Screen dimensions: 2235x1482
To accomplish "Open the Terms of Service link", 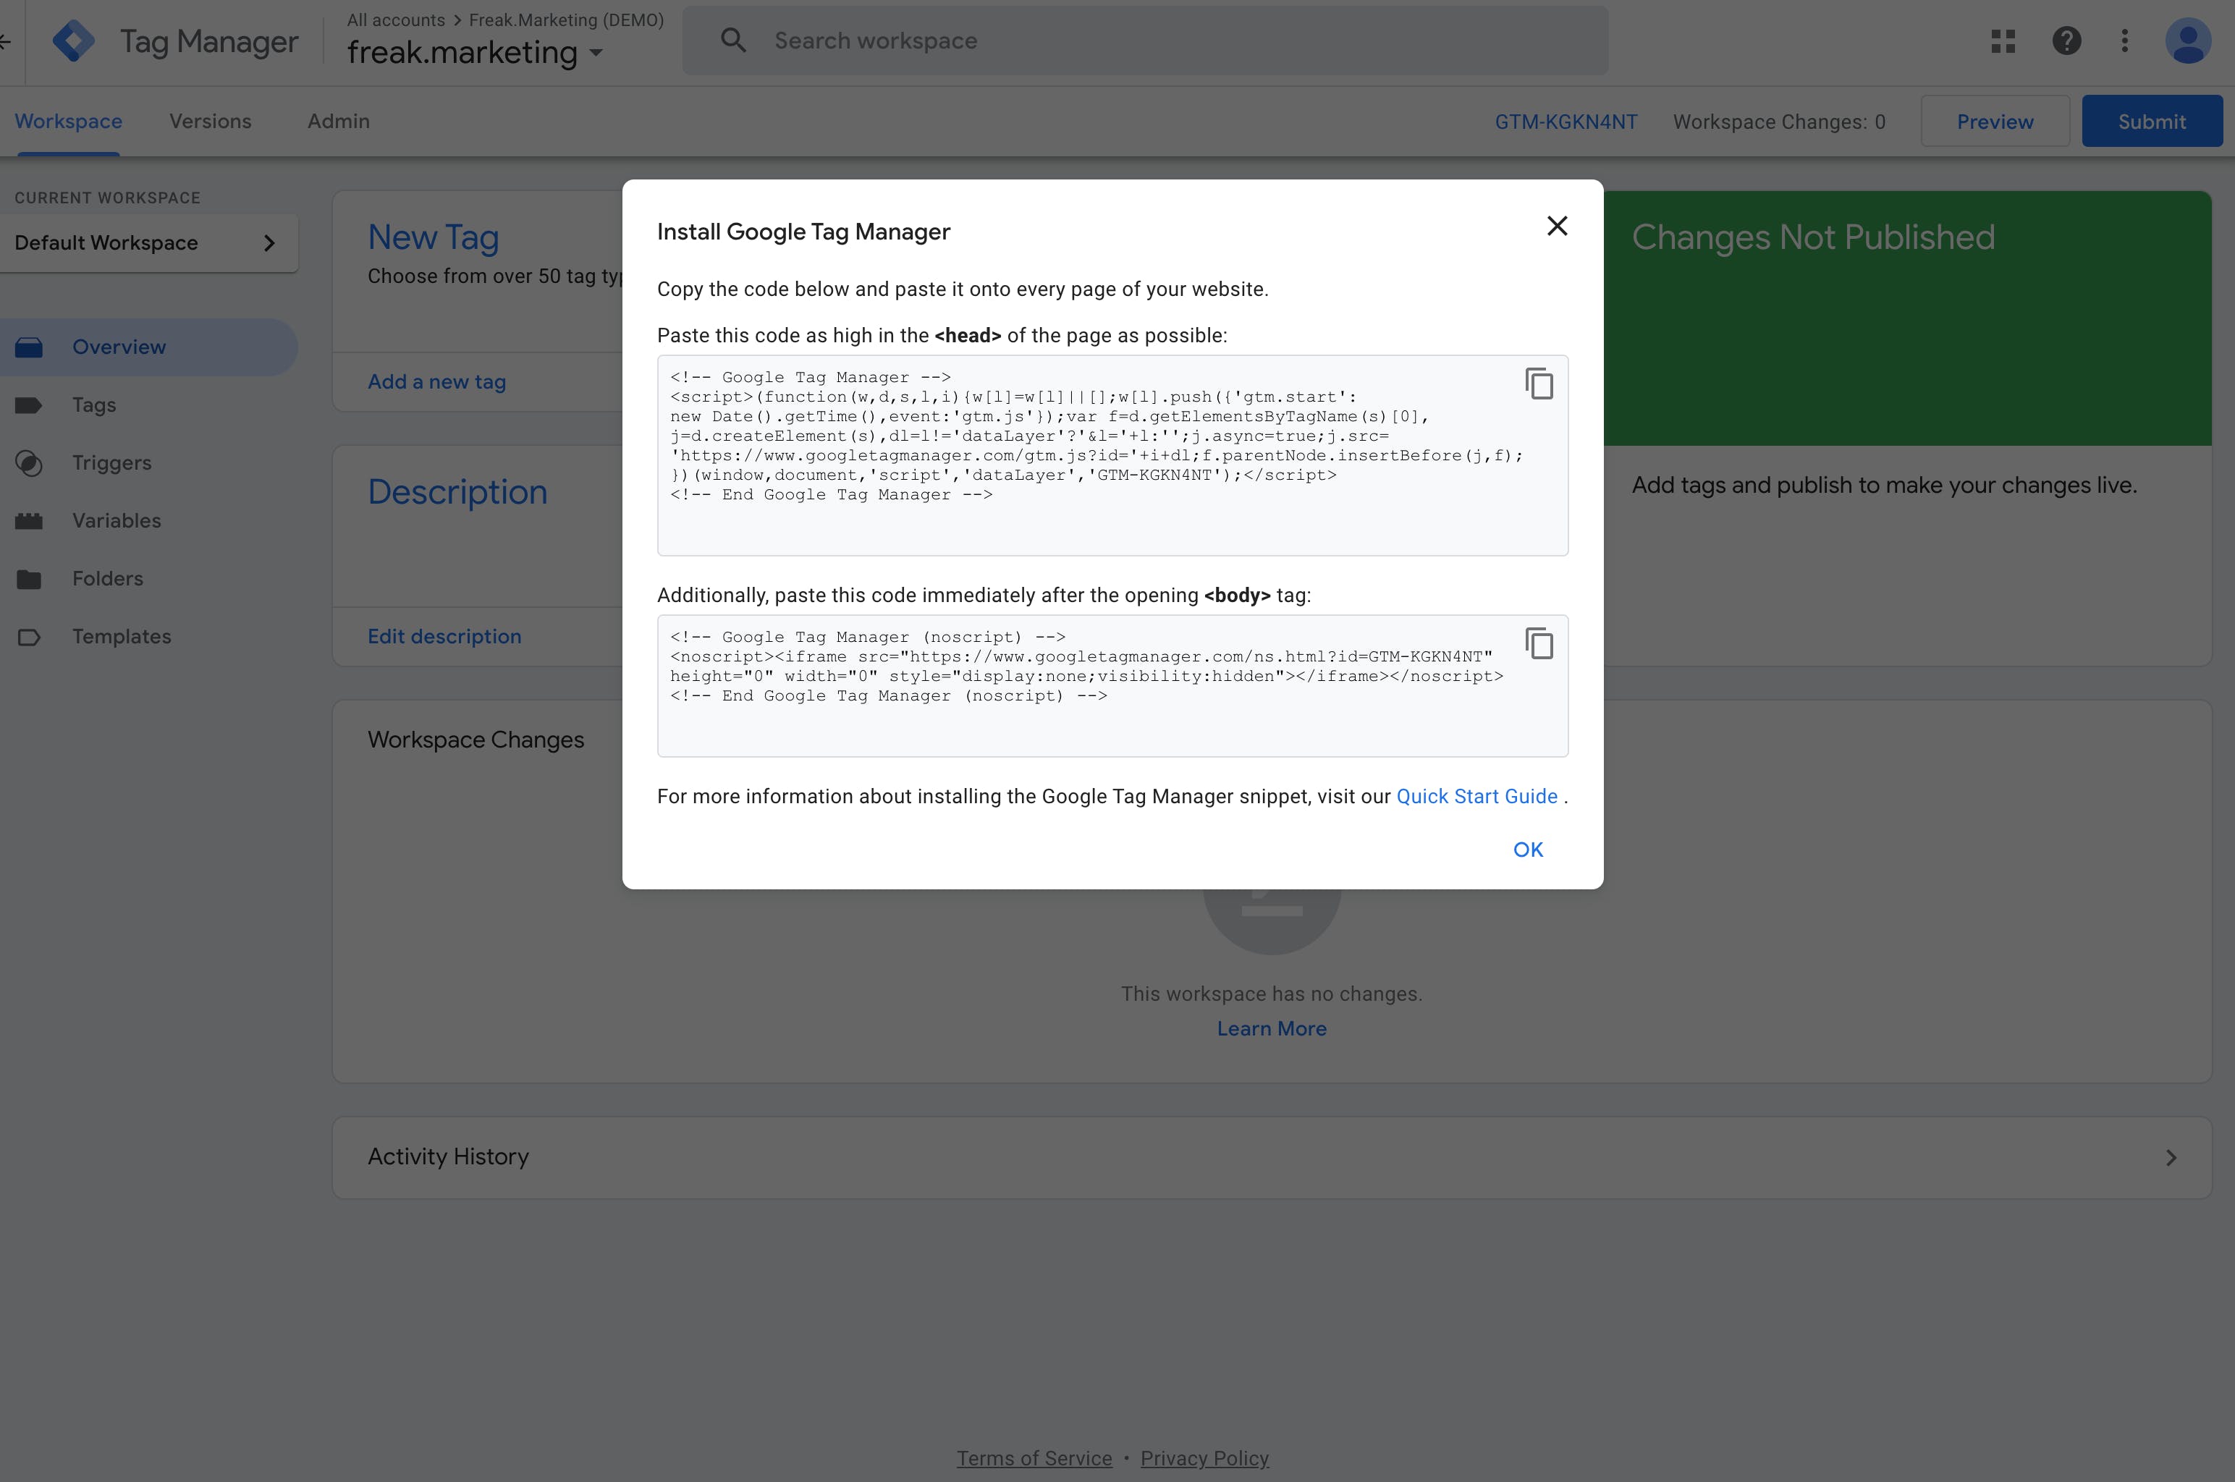I will (1034, 1457).
